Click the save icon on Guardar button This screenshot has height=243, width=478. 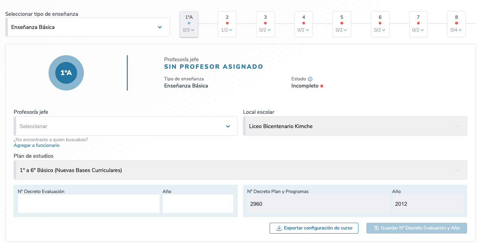376,228
